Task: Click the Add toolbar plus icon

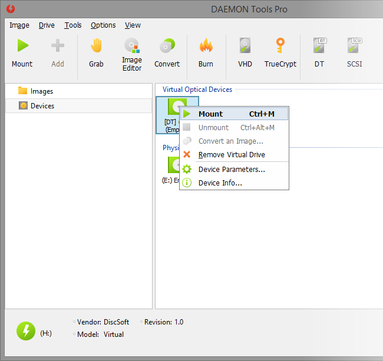Action: pos(58,46)
